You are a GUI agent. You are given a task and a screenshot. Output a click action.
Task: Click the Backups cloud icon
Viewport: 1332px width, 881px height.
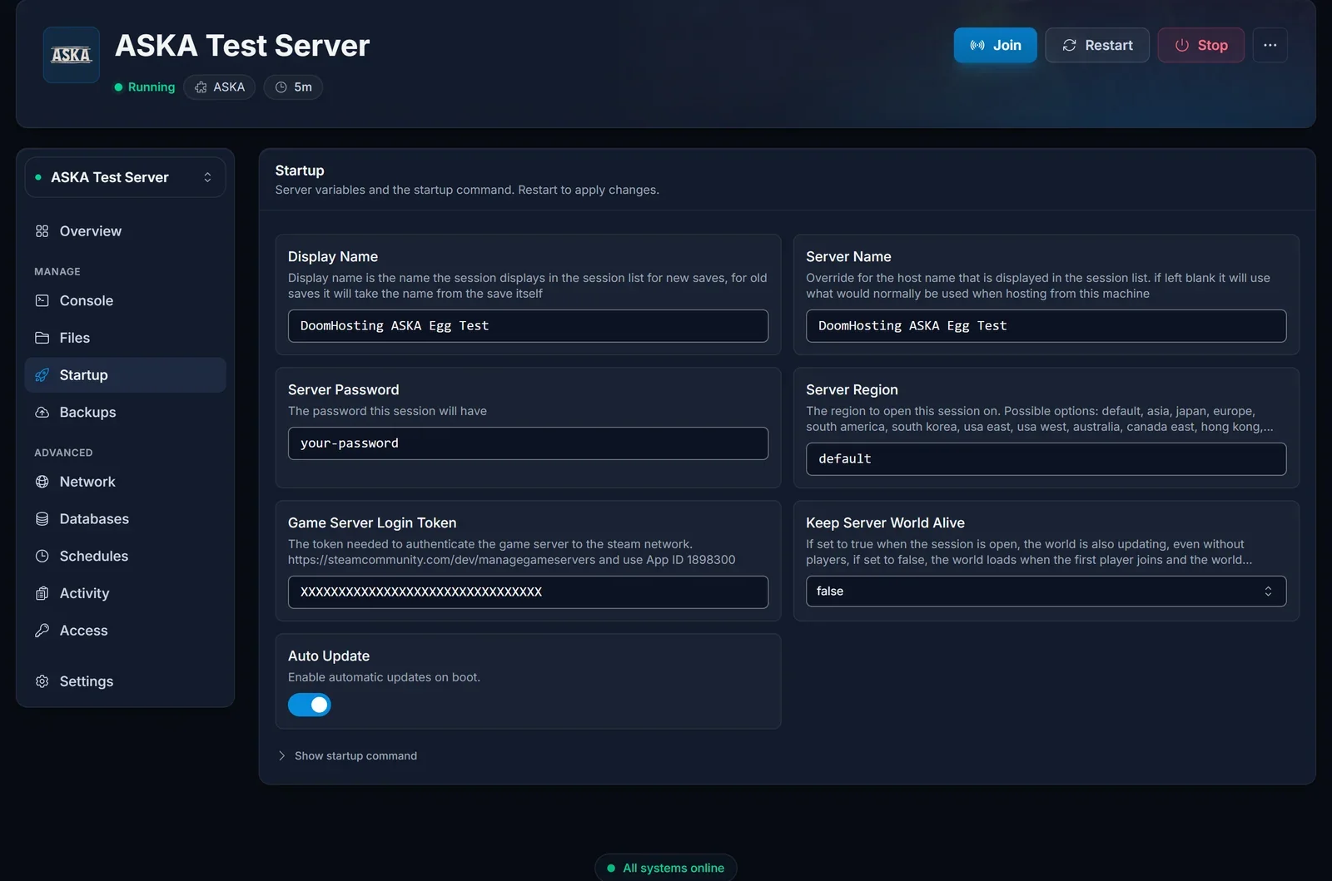42,413
